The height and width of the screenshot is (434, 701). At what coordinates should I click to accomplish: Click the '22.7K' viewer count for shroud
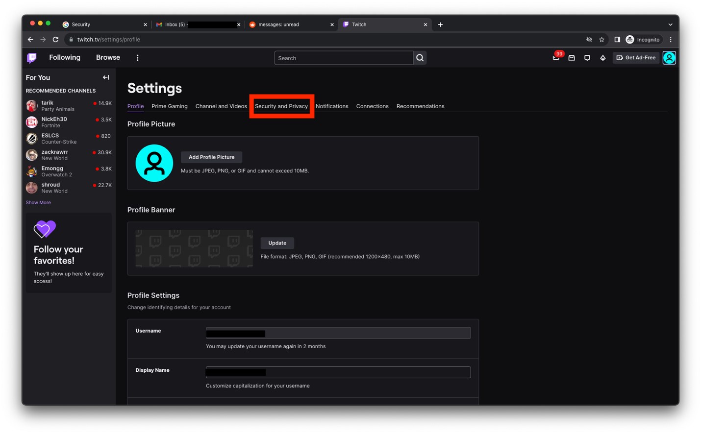104,185
